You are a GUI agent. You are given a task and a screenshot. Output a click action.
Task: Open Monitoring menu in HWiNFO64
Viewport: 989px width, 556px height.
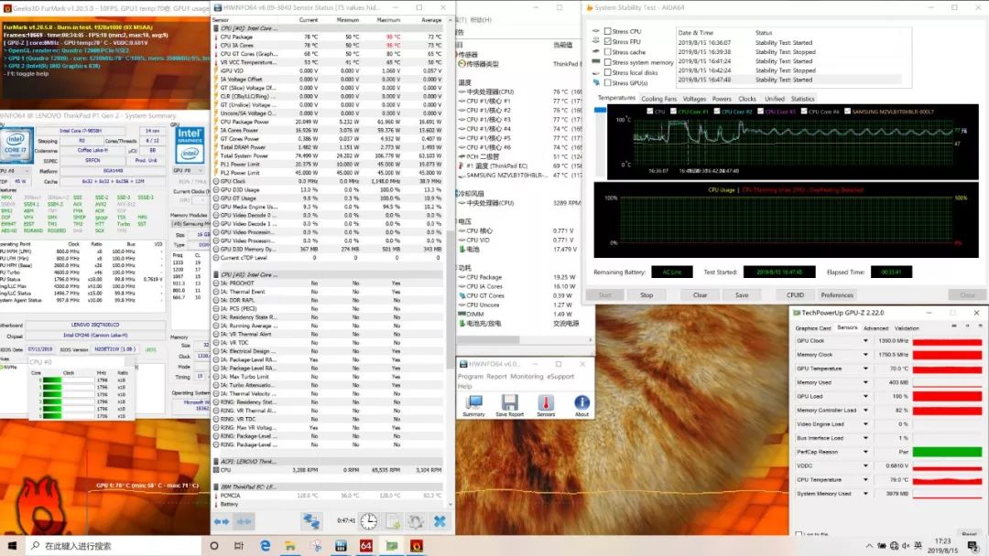click(x=526, y=377)
